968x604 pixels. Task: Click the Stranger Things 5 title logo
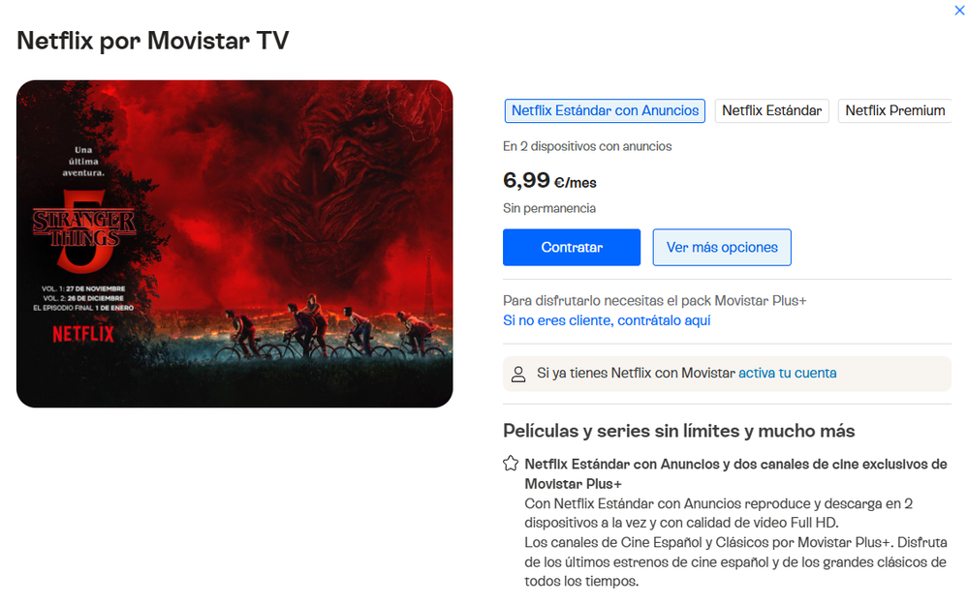[83, 231]
